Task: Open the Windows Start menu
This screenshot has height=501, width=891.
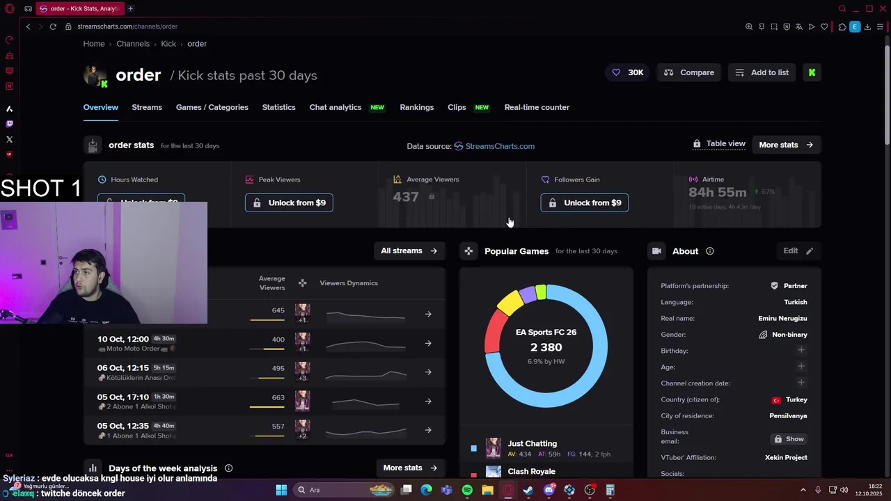Action: pos(281,490)
